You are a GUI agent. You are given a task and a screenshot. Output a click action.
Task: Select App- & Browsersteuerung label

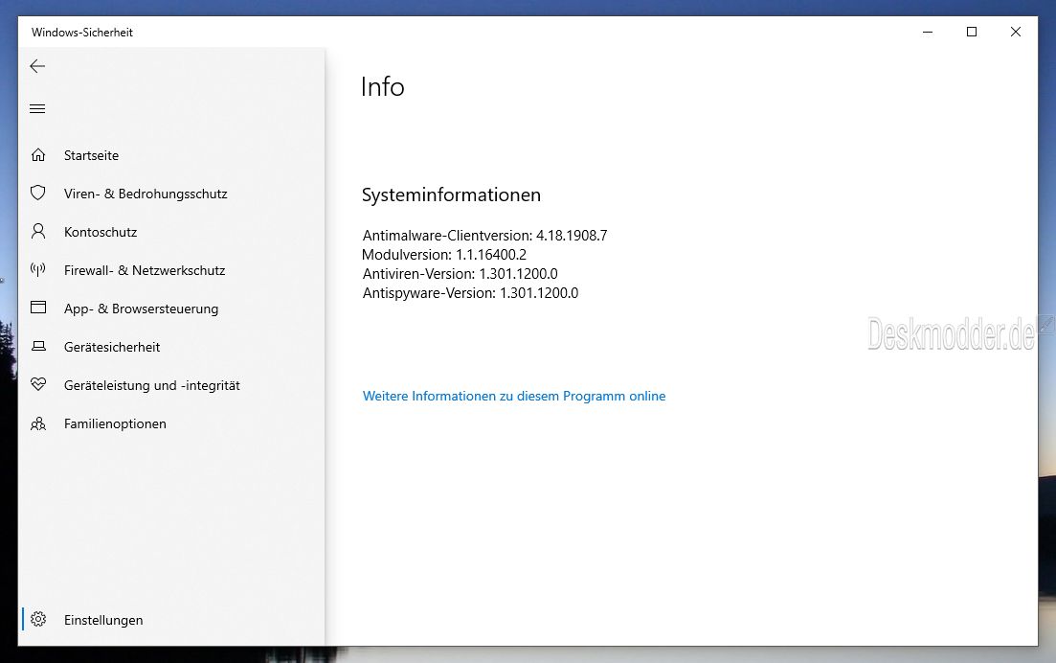pos(141,309)
